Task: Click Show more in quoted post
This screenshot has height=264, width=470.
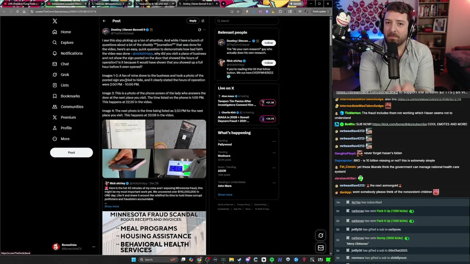Action: pos(112,206)
